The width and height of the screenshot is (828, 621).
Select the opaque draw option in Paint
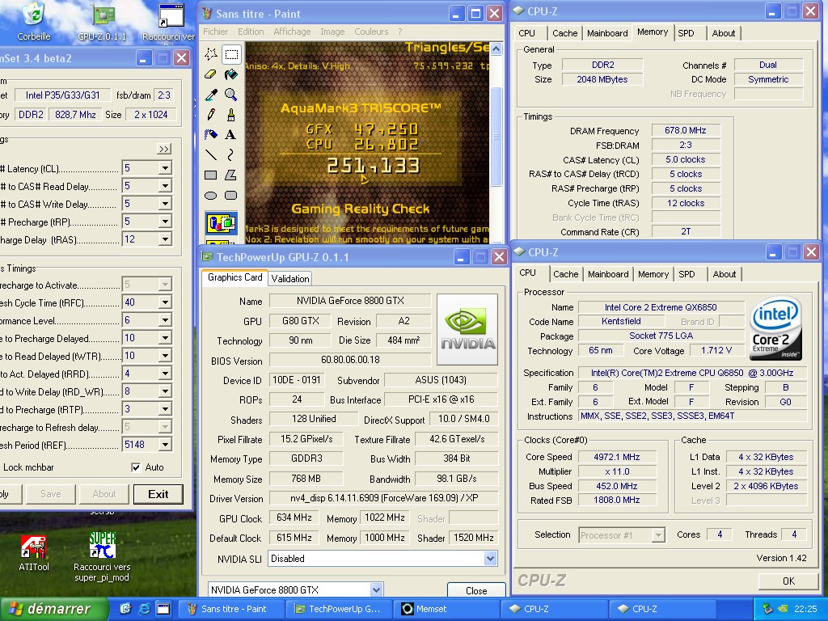[x=222, y=223]
